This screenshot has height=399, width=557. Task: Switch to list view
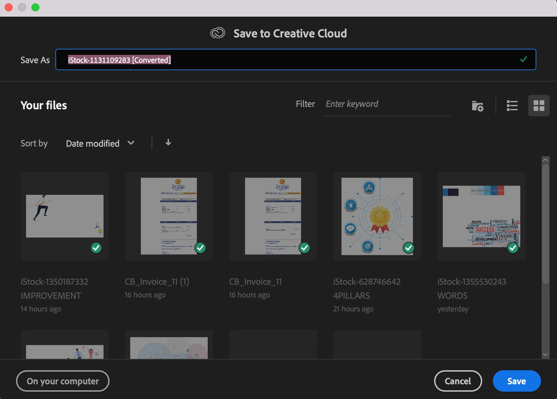[512, 106]
